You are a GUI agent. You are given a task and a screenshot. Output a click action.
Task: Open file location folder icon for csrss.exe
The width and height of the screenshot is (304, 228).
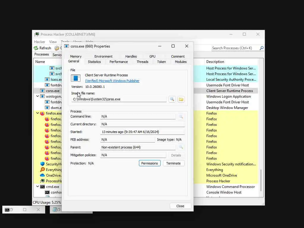[x=181, y=99]
